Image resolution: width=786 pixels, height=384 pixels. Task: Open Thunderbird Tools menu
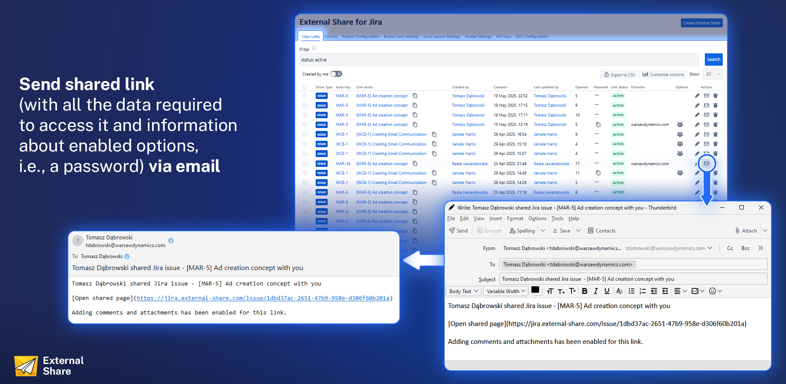(x=557, y=218)
